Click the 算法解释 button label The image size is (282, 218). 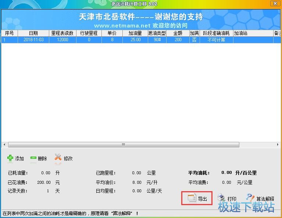pos(265,199)
